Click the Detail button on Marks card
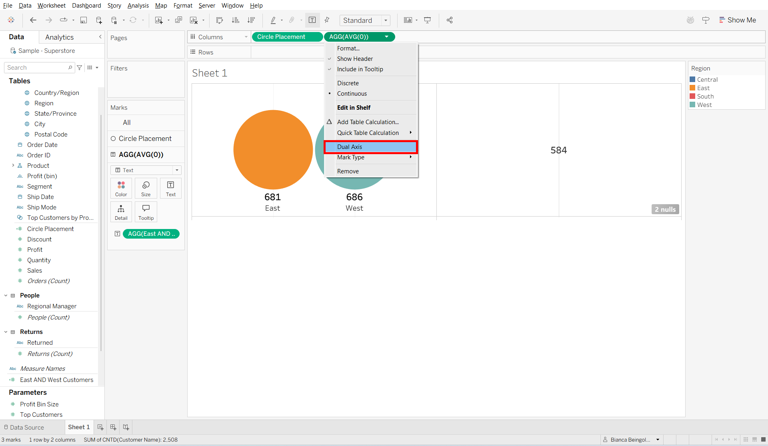 click(x=121, y=212)
